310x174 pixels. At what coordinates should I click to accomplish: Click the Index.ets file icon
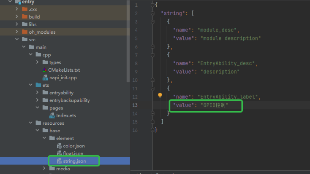(52, 115)
